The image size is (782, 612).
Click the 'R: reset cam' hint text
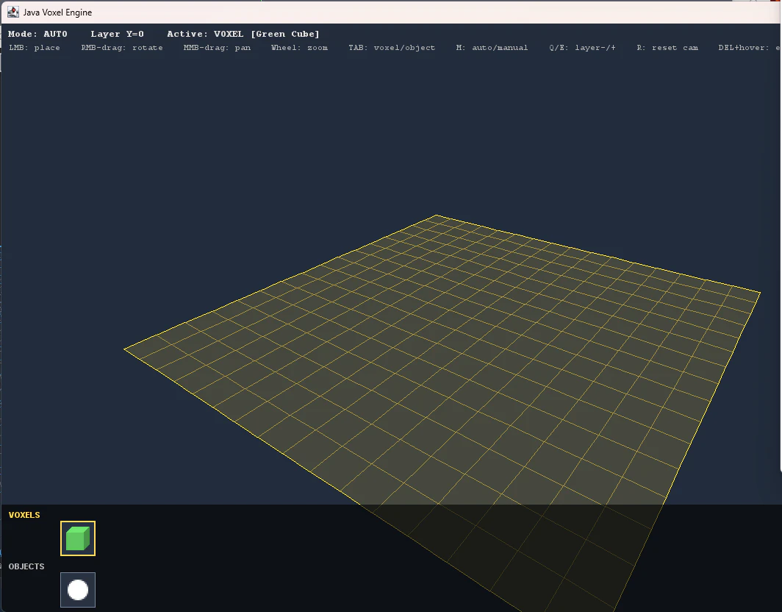pos(667,47)
